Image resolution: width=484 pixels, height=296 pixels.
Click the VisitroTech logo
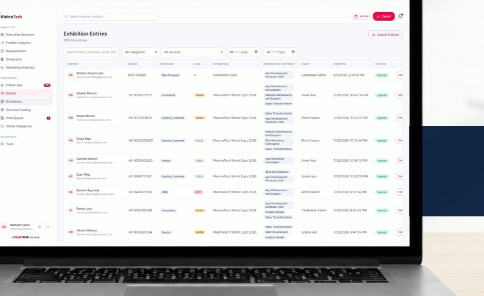(11, 17)
